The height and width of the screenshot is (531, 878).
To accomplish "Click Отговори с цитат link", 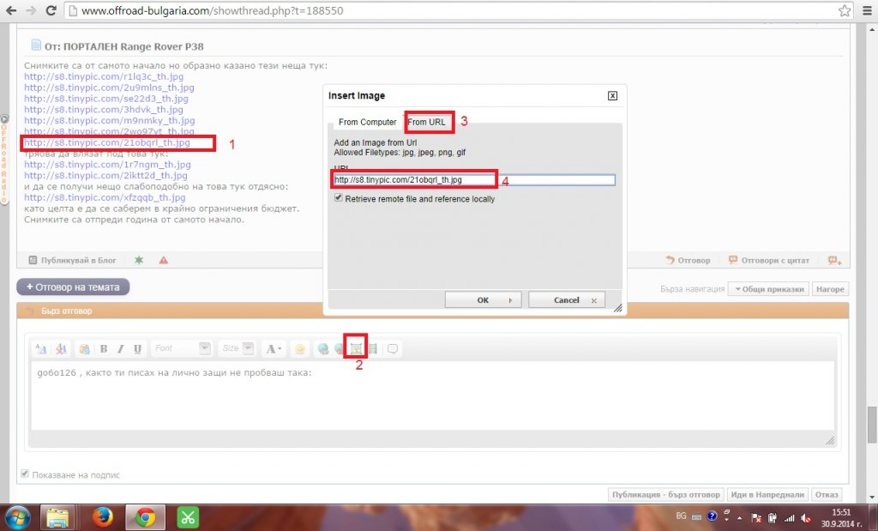I will click(769, 260).
